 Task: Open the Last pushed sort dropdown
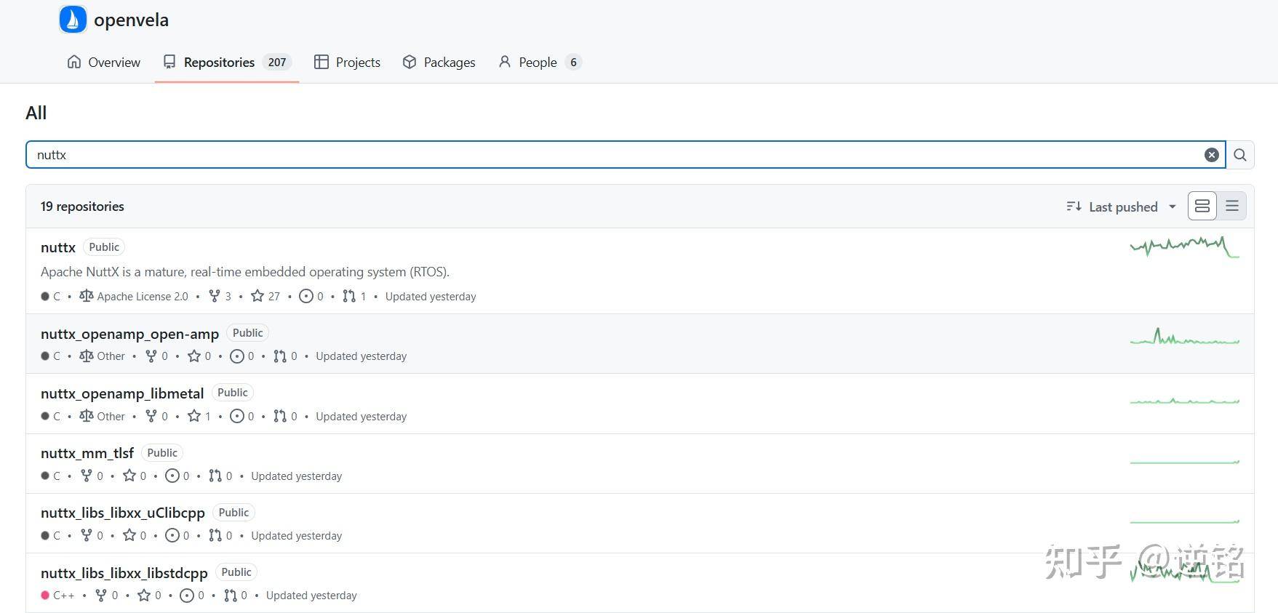tap(1122, 207)
